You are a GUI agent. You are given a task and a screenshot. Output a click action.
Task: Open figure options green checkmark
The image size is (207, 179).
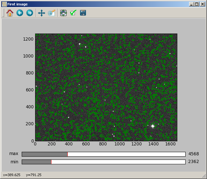(73, 13)
